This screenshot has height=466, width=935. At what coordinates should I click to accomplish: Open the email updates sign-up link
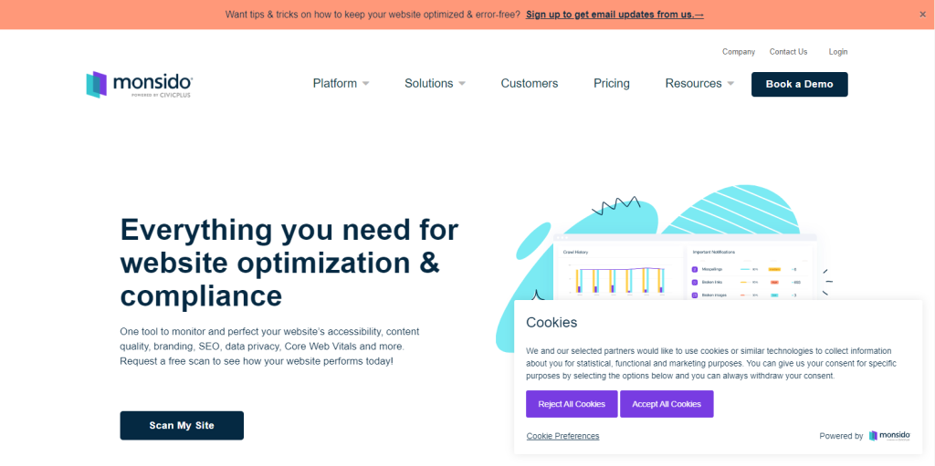pos(615,15)
